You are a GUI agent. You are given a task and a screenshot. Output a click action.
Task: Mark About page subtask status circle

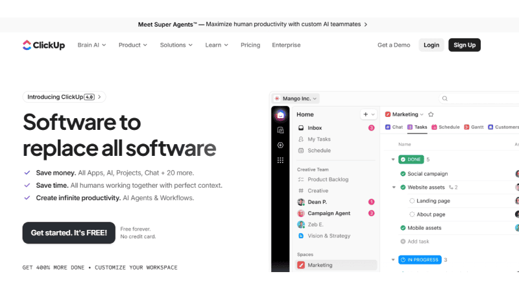click(x=412, y=214)
